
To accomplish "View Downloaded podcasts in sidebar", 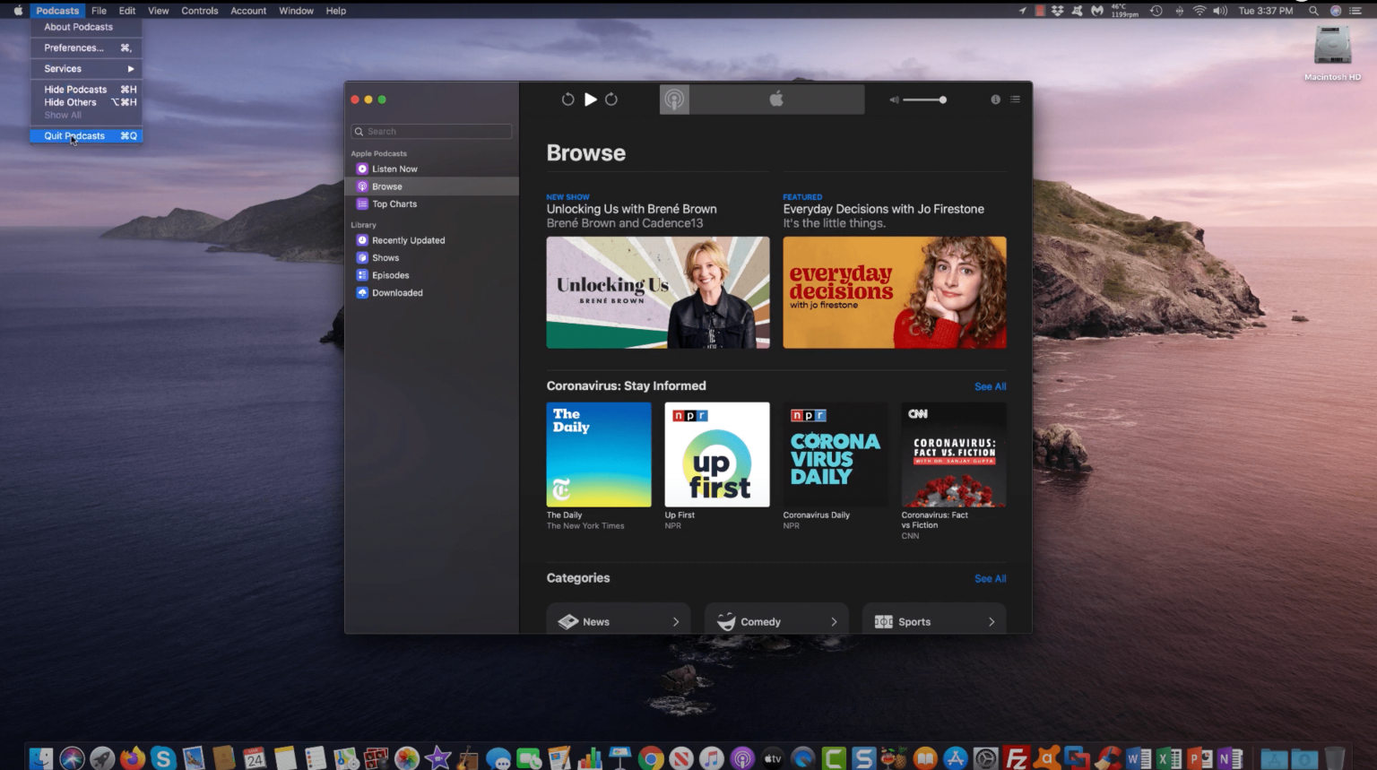I will click(x=397, y=292).
